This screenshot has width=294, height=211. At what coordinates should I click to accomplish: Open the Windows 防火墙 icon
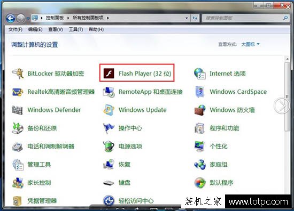(x=200, y=110)
